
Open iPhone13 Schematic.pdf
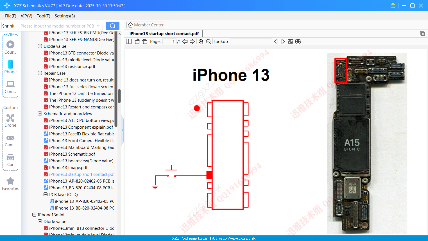tap(72, 154)
